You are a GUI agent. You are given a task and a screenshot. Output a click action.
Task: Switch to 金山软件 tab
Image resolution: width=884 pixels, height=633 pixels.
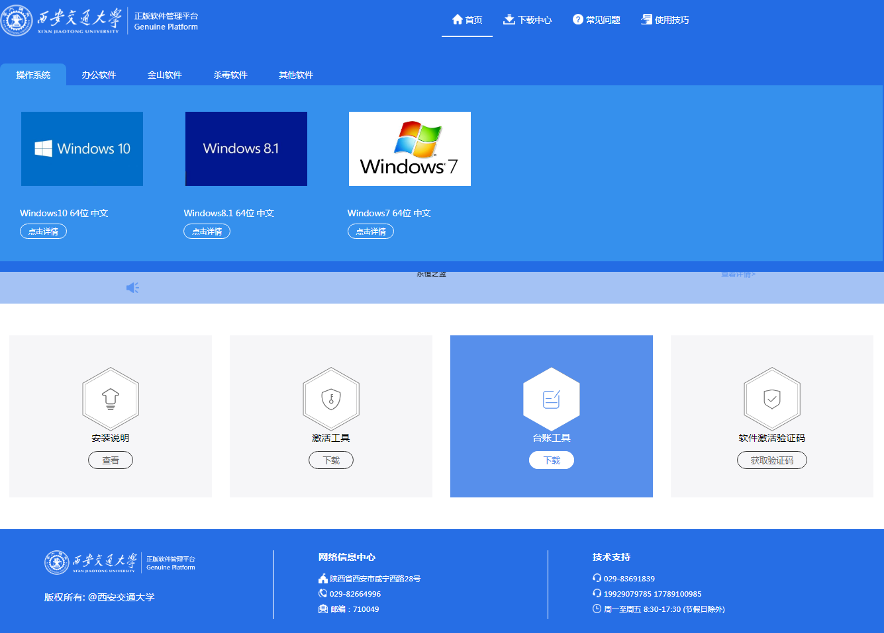click(164, 75)
